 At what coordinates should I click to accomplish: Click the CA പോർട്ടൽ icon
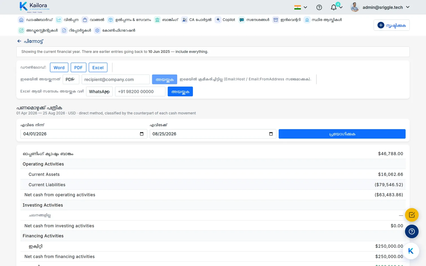(x=184, y=20)
